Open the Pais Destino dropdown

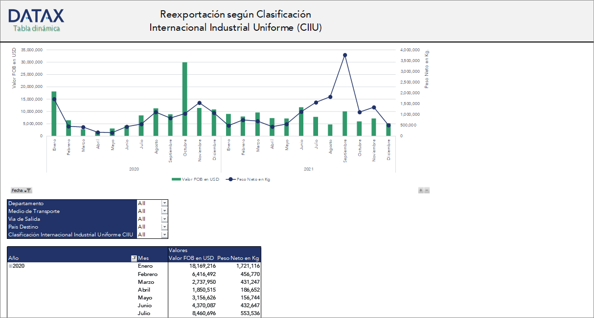tap(164, 227)
